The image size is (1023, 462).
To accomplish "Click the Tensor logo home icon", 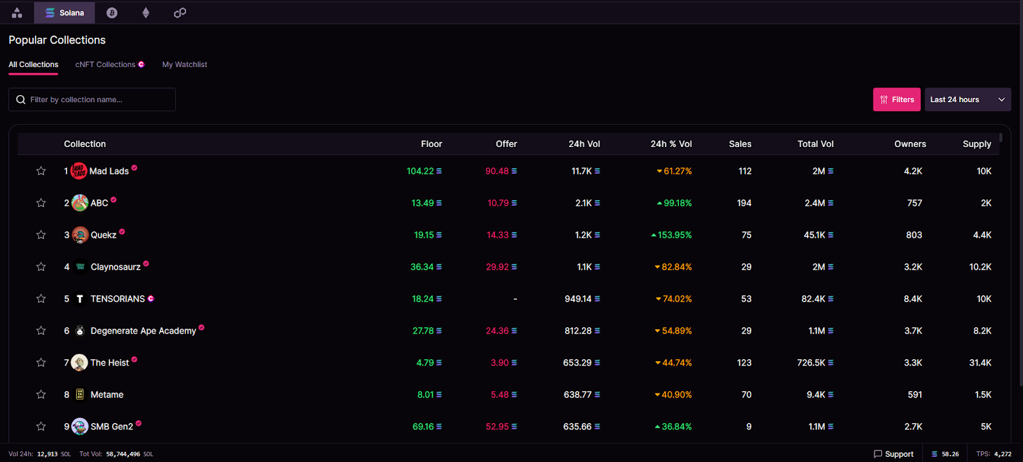I will pos(17,13).
